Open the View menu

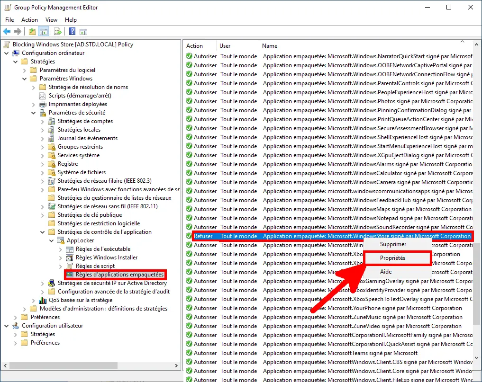point(51,19)
